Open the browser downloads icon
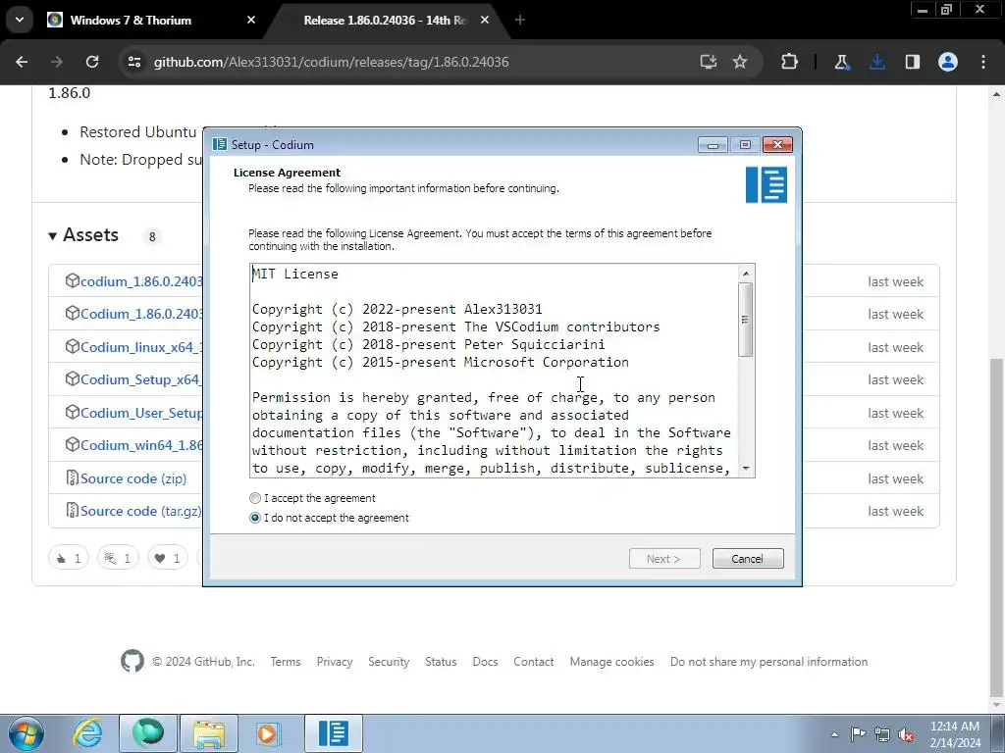 (x=877, y=62)
